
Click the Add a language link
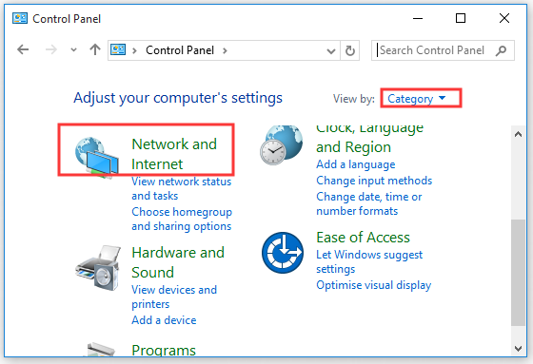click(x=356, y=164)
